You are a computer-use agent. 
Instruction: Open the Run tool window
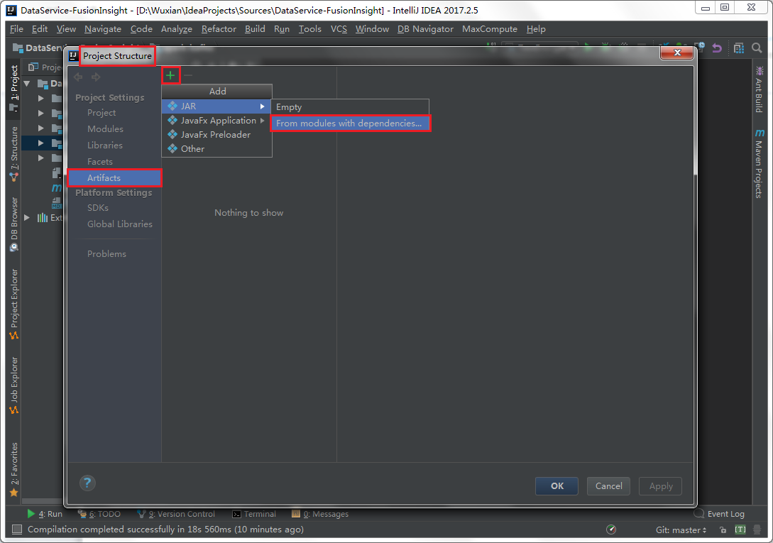(45, 514)
